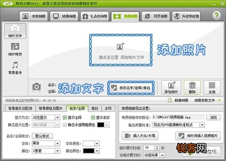Click the 新建相册 document icon

point(170,100)
